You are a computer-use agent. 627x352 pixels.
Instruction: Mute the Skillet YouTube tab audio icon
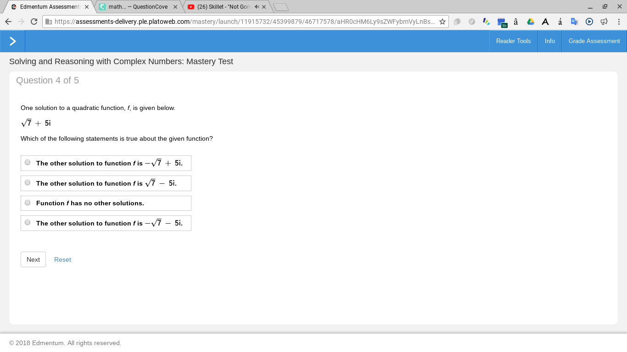click(257, 7)
